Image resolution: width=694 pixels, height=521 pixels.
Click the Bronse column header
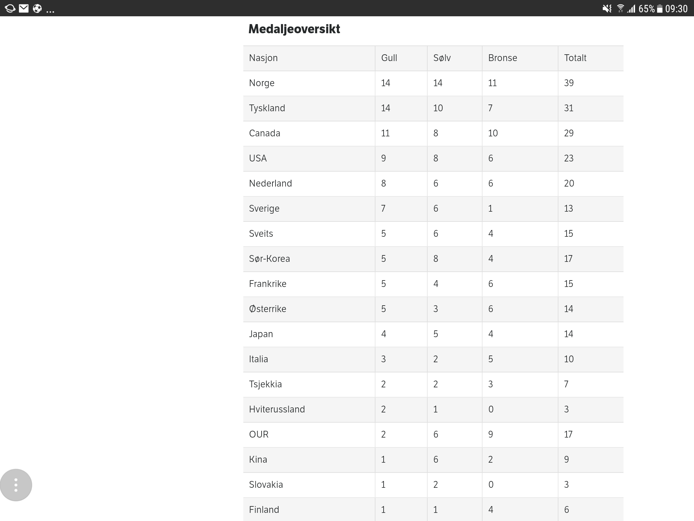coord(503,58)
